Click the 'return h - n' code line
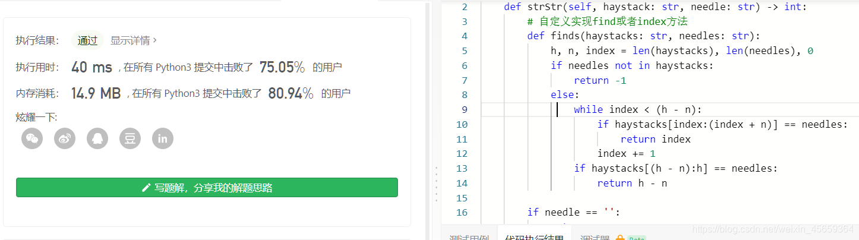859x240 pixels. (x=632, y=183)
